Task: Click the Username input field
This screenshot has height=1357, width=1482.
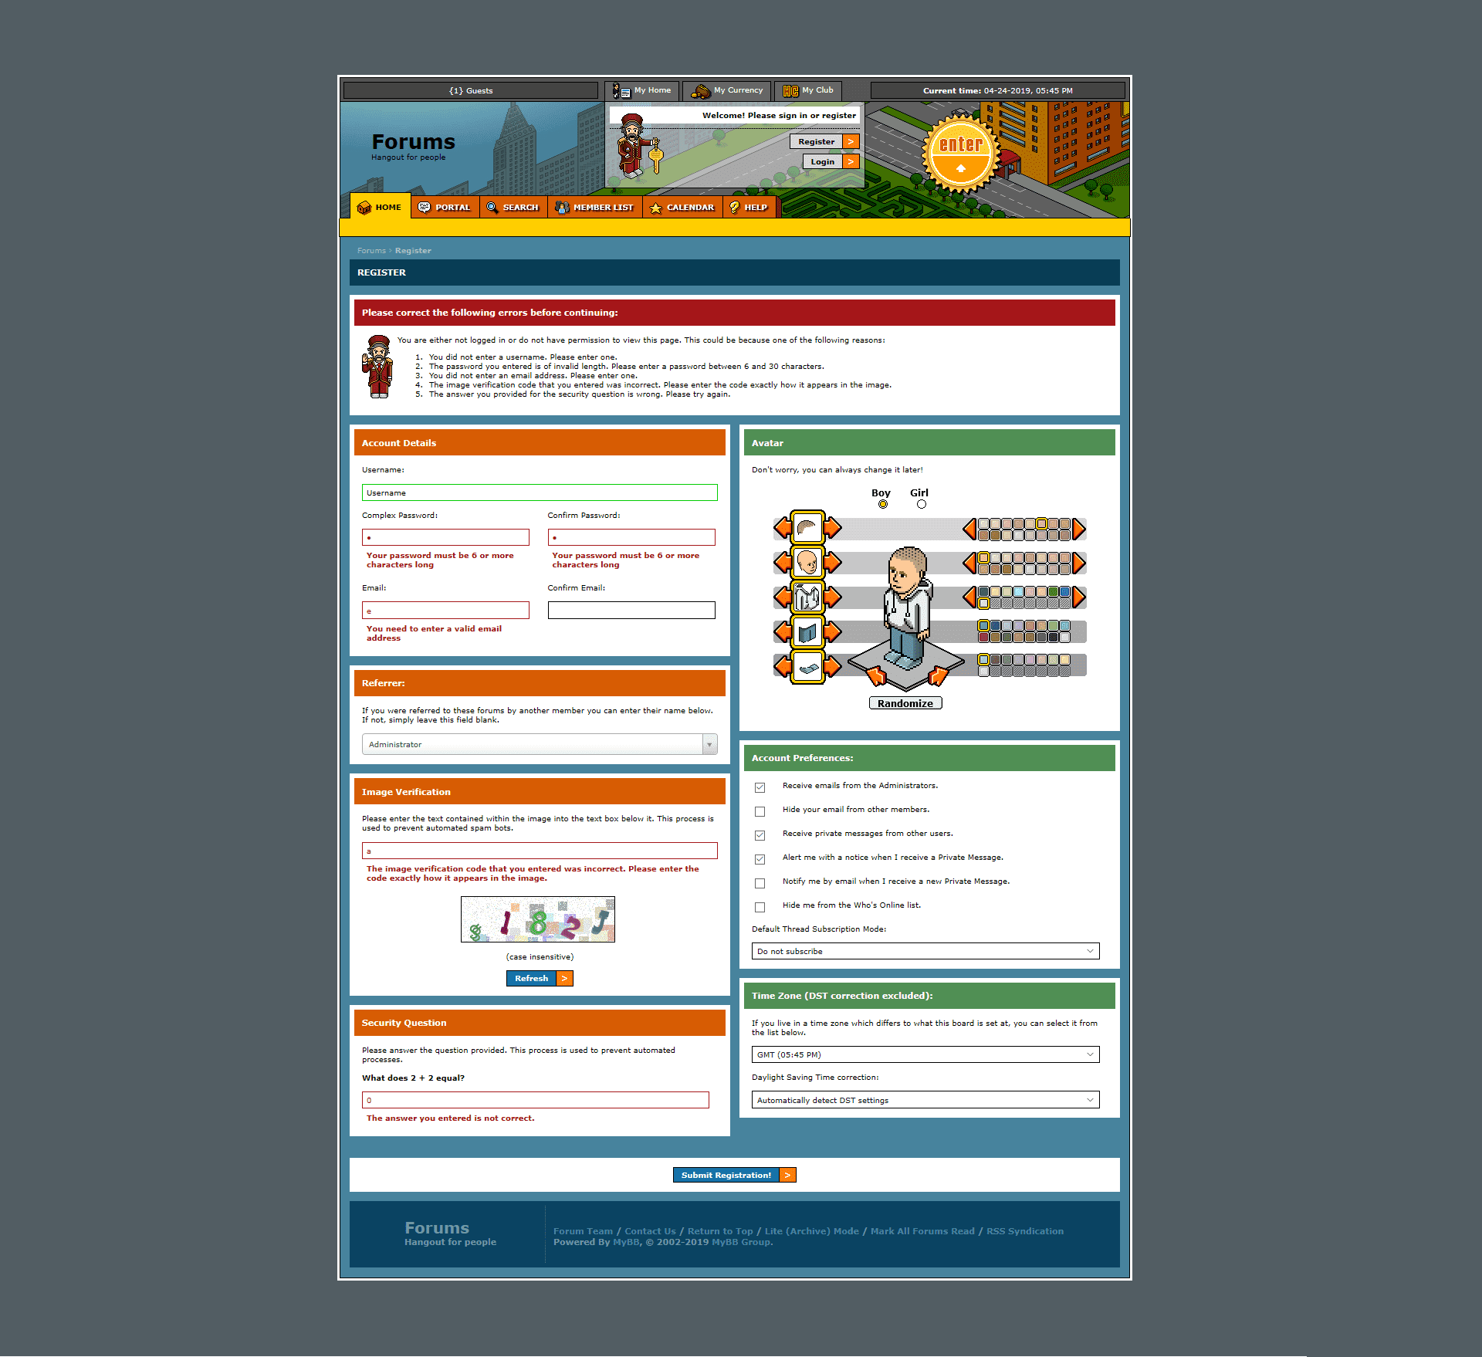Action: pyautogui.click(x=541, y=492)
